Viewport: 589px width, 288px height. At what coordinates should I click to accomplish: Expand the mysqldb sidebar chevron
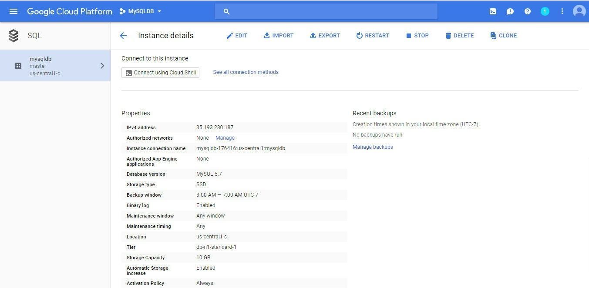[102, 66]
